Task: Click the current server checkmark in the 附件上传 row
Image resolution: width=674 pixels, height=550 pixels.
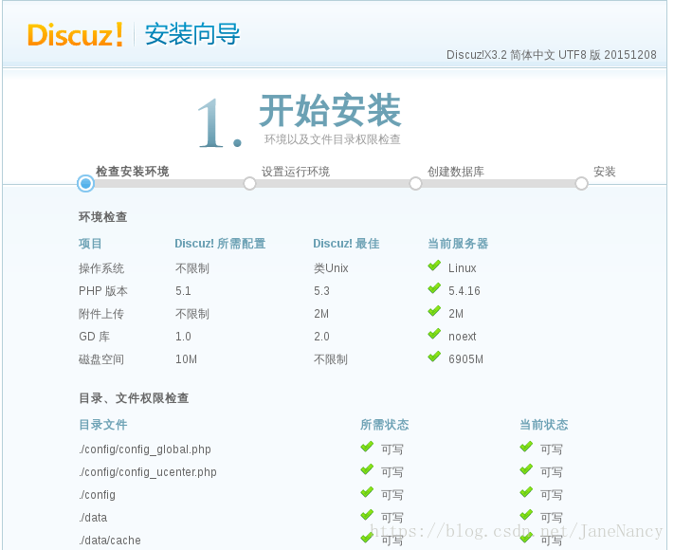Action: (434, 311)
